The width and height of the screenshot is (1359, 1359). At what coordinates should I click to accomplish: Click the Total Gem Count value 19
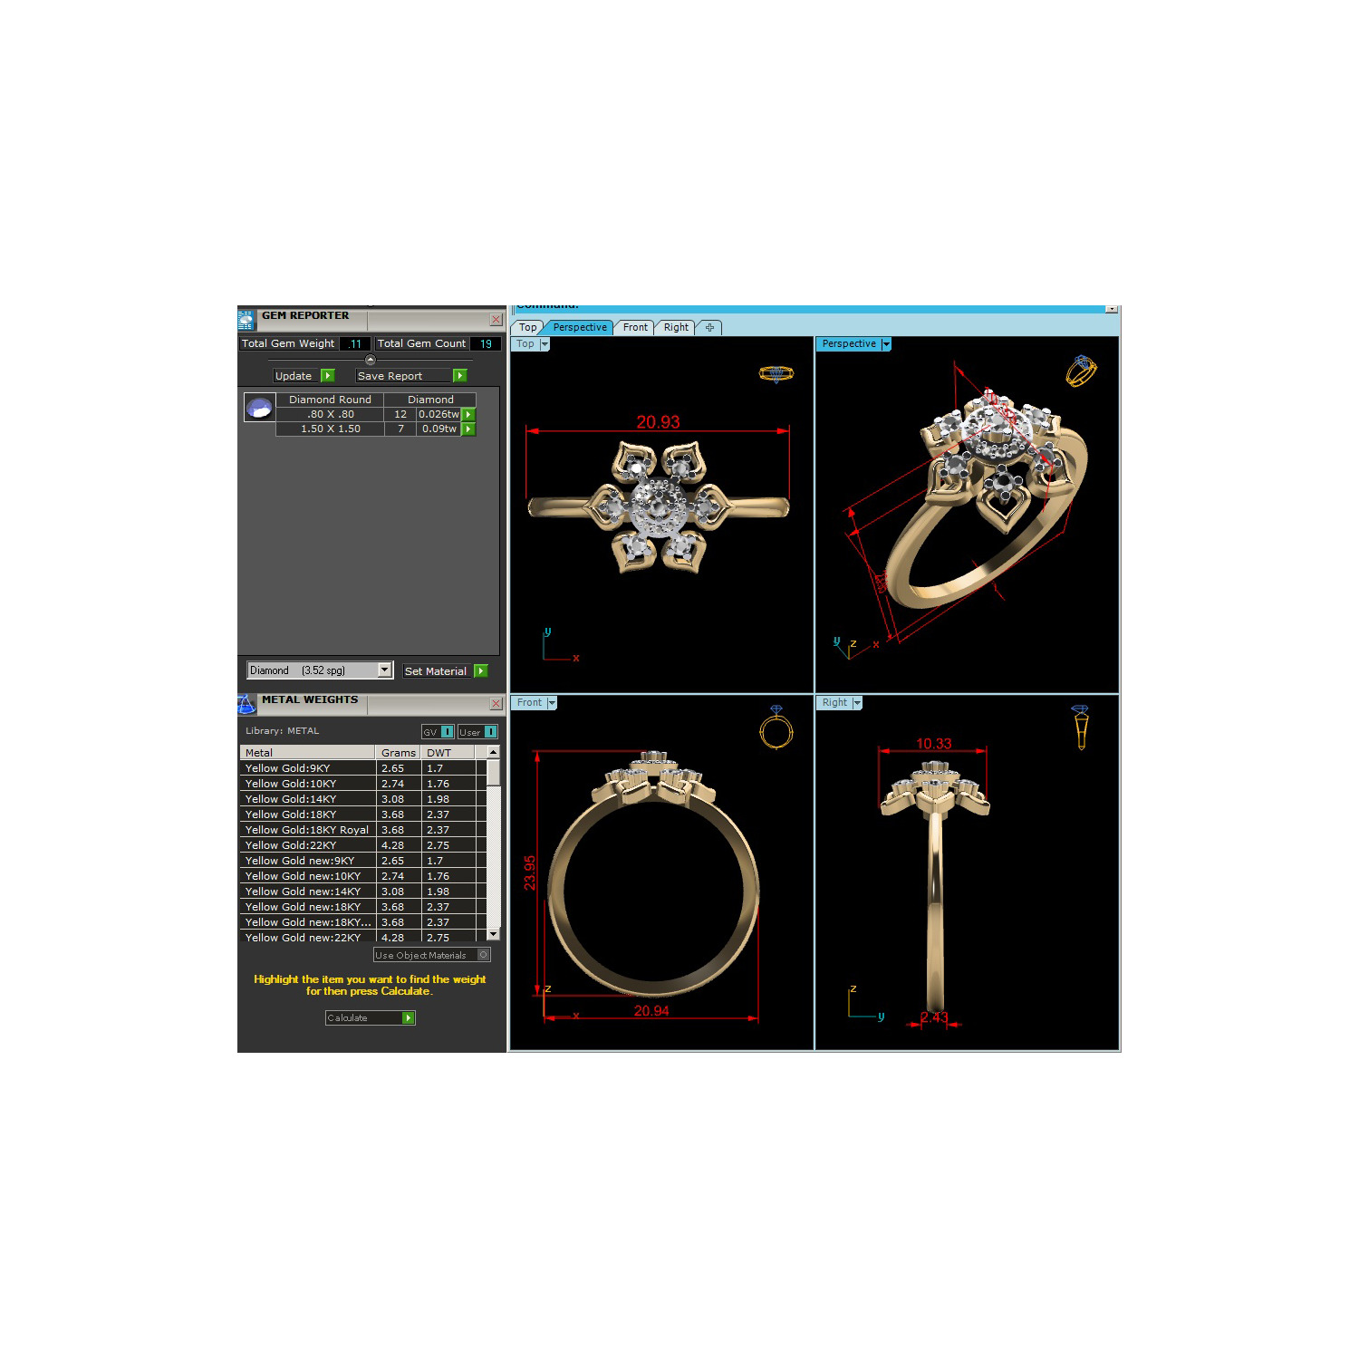click(486, 343)
